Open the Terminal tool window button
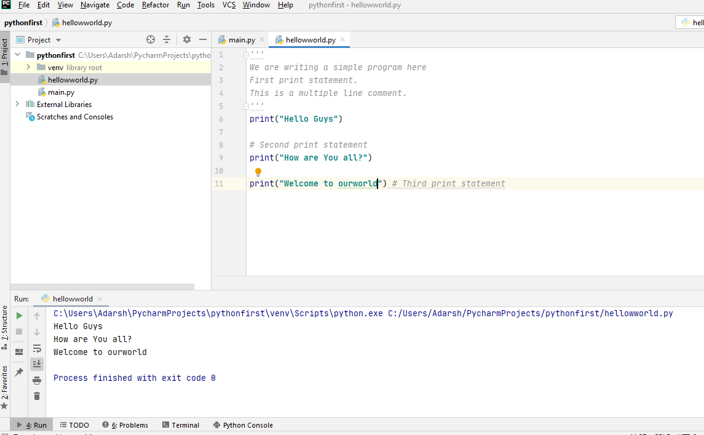The image size is (704, 435). click(181, 425)
